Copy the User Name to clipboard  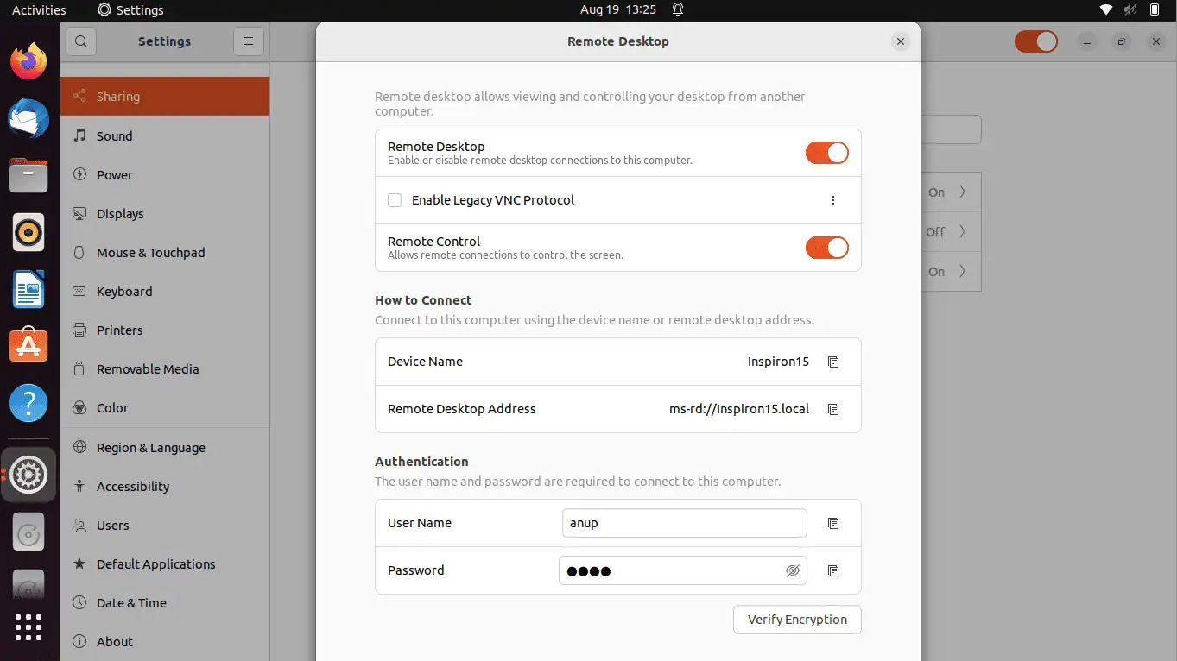pos(833,523)
